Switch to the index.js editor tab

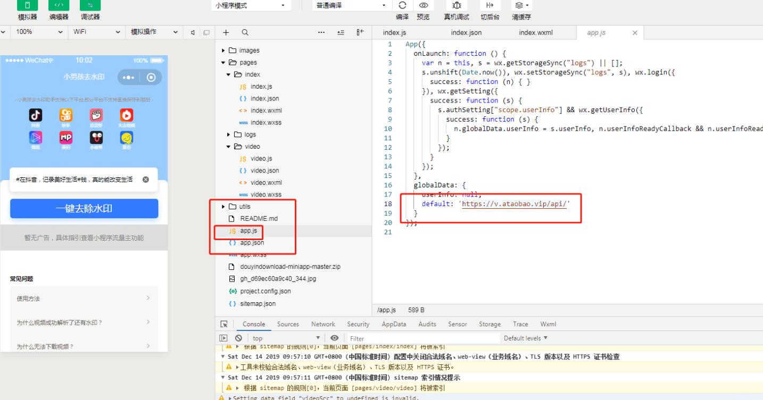tap(394, 33)
